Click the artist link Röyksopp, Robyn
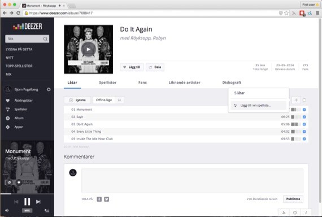322x217 pixels. [x=149, y=38]
